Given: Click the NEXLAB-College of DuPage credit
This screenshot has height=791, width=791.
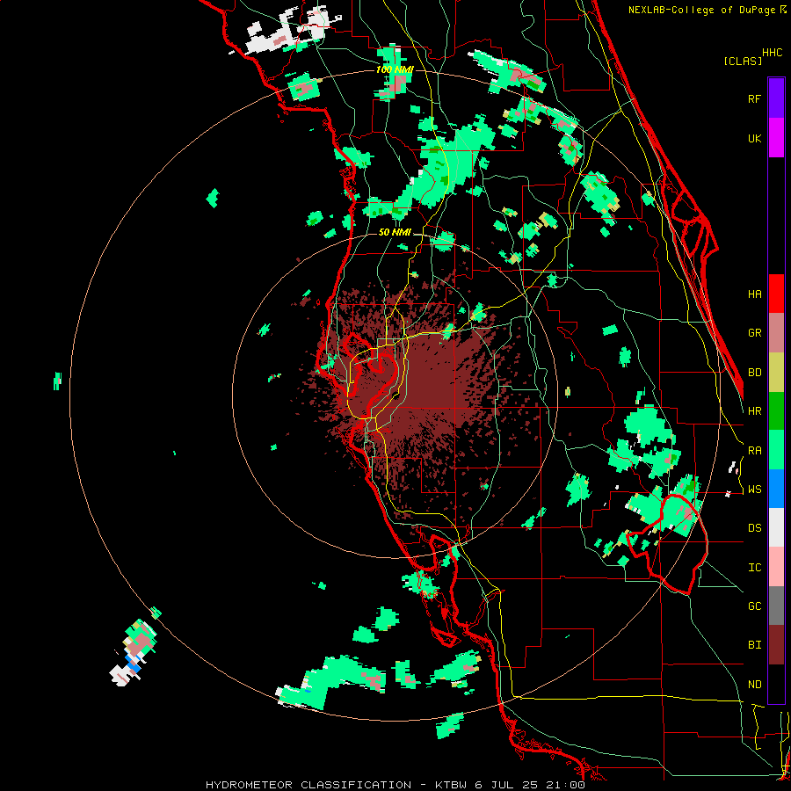Looking at the screenshot, I should [x=707, y=10].
